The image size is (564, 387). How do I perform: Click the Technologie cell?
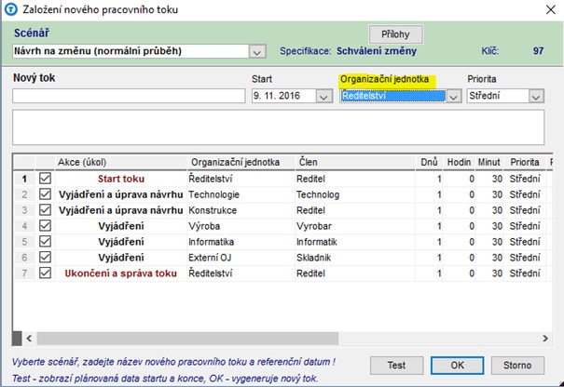tap(241, 194)
